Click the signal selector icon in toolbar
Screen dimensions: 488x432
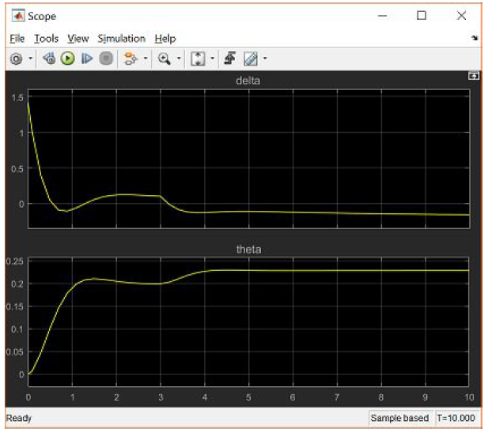[x=130, y=58]
